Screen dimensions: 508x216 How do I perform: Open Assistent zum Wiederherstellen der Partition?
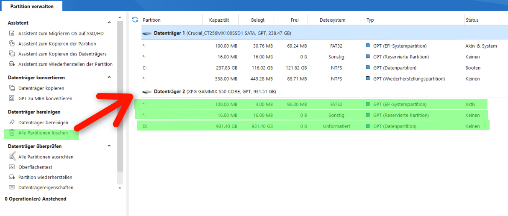click(x=65, y=64)
